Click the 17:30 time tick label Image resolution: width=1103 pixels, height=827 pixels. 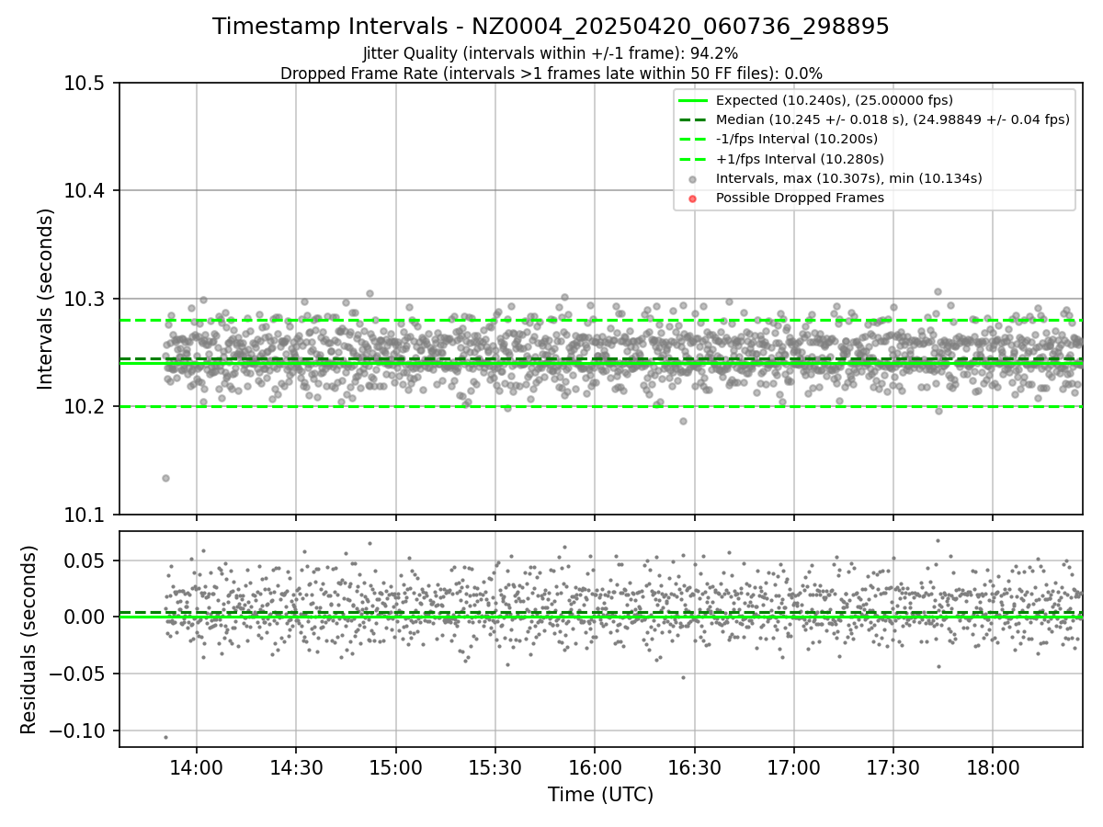(893, 767)
